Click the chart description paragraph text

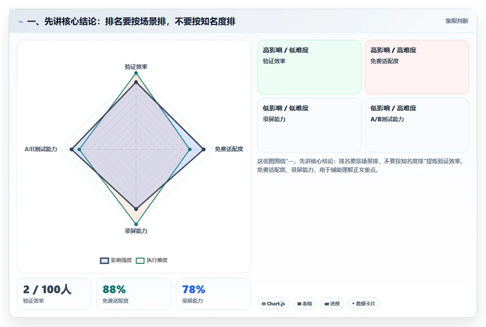[x=361, y=165]
